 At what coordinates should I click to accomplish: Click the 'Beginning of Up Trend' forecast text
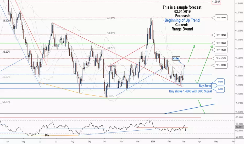click(182, 20)
